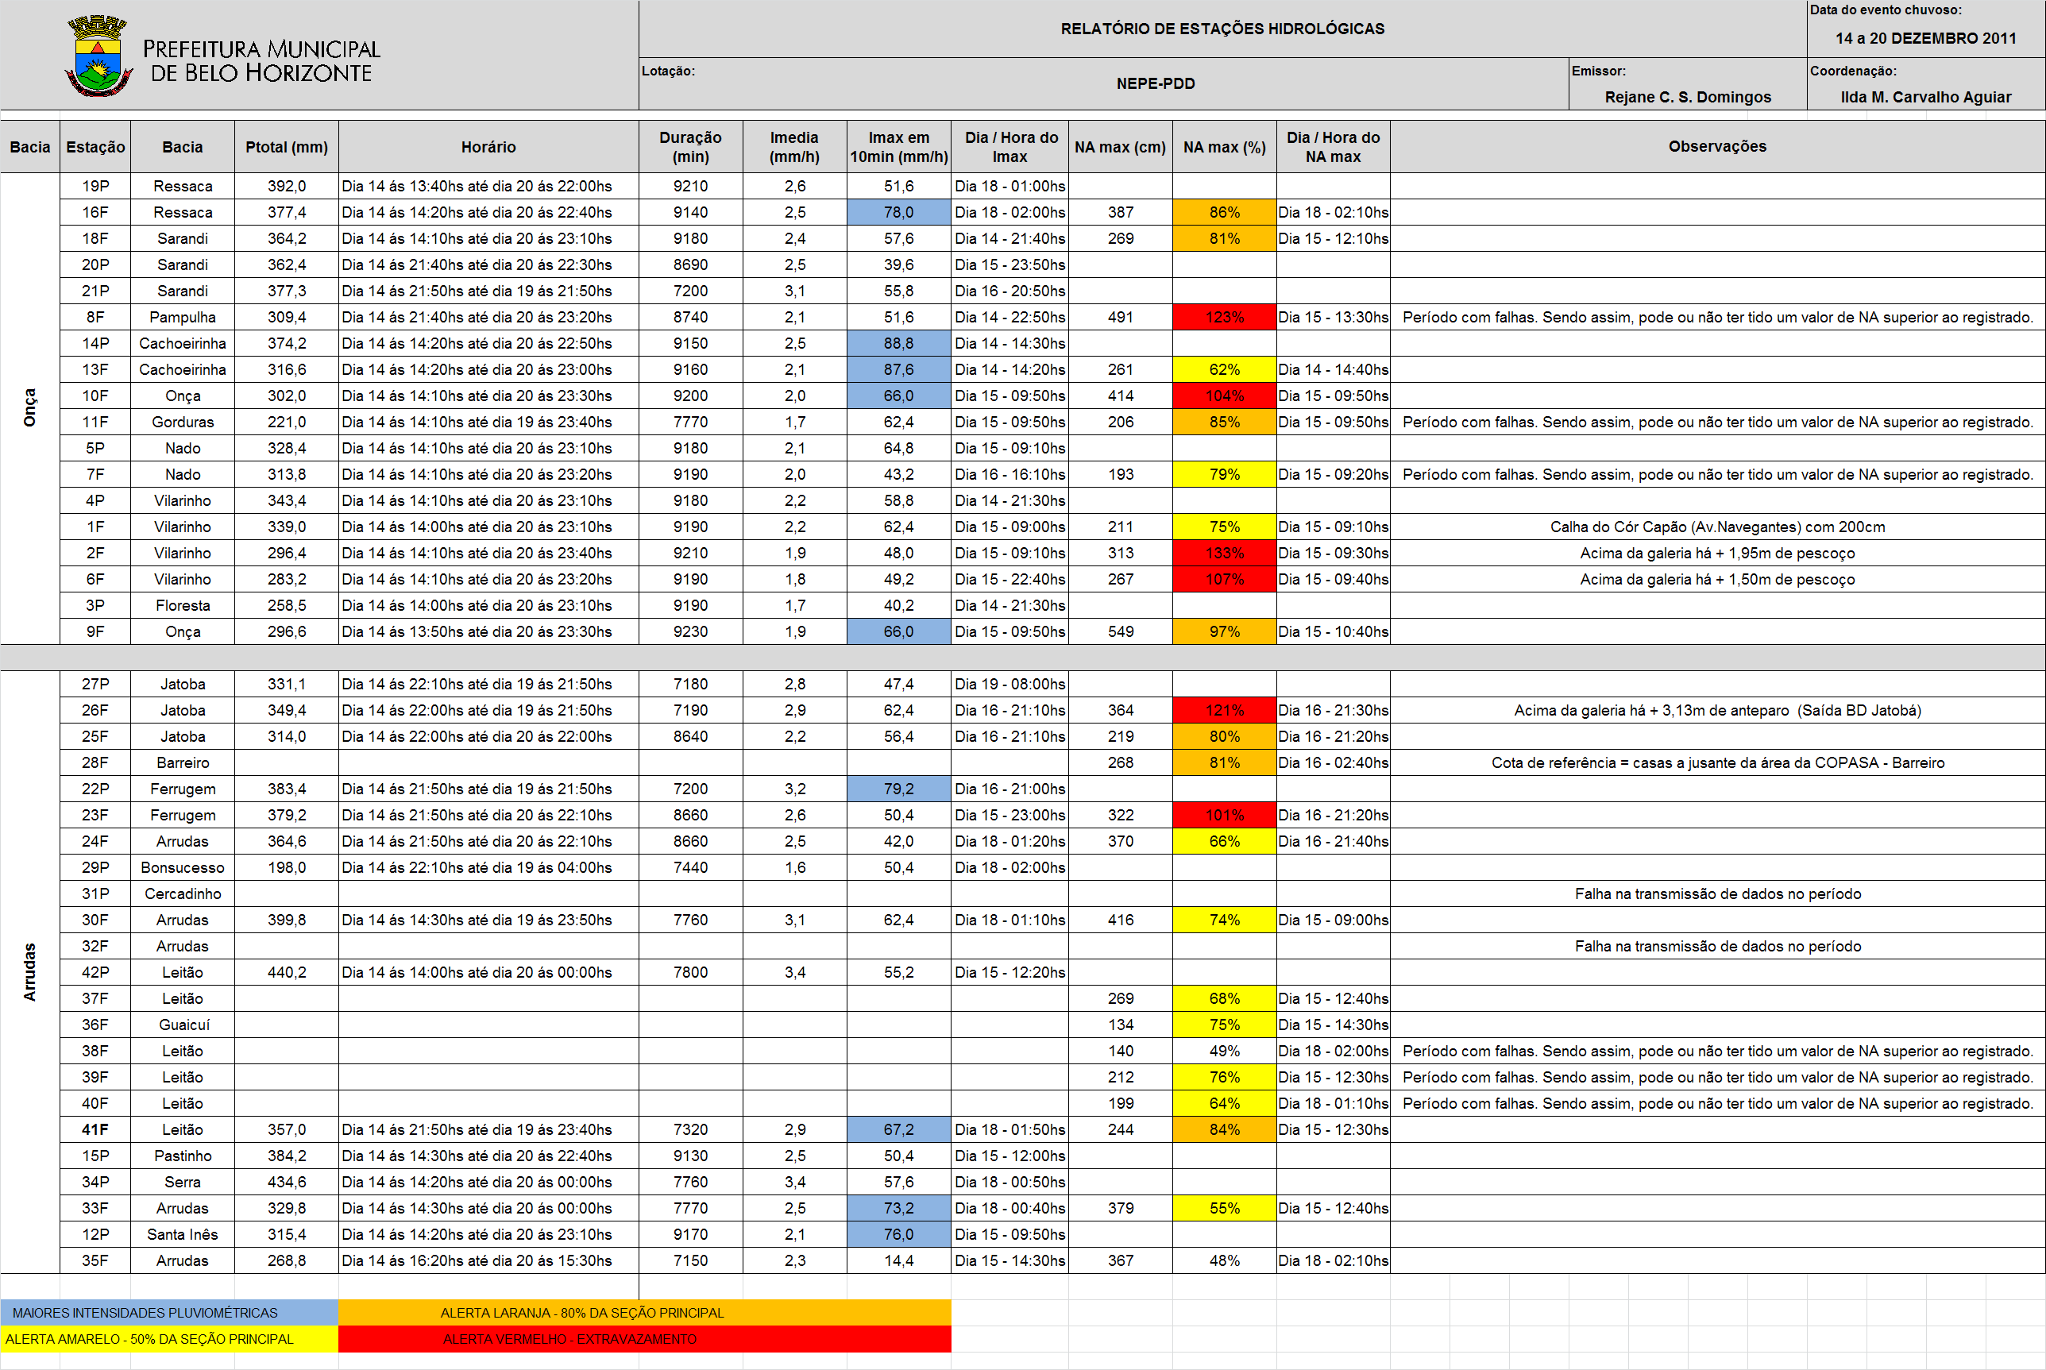Click the report title 'RELATÓRIO DE ESTAÇÕES HIDROLÓGICAS'
Image resolution: width=2046 pixels, height=1370 pixels.
coord(1222,29)
